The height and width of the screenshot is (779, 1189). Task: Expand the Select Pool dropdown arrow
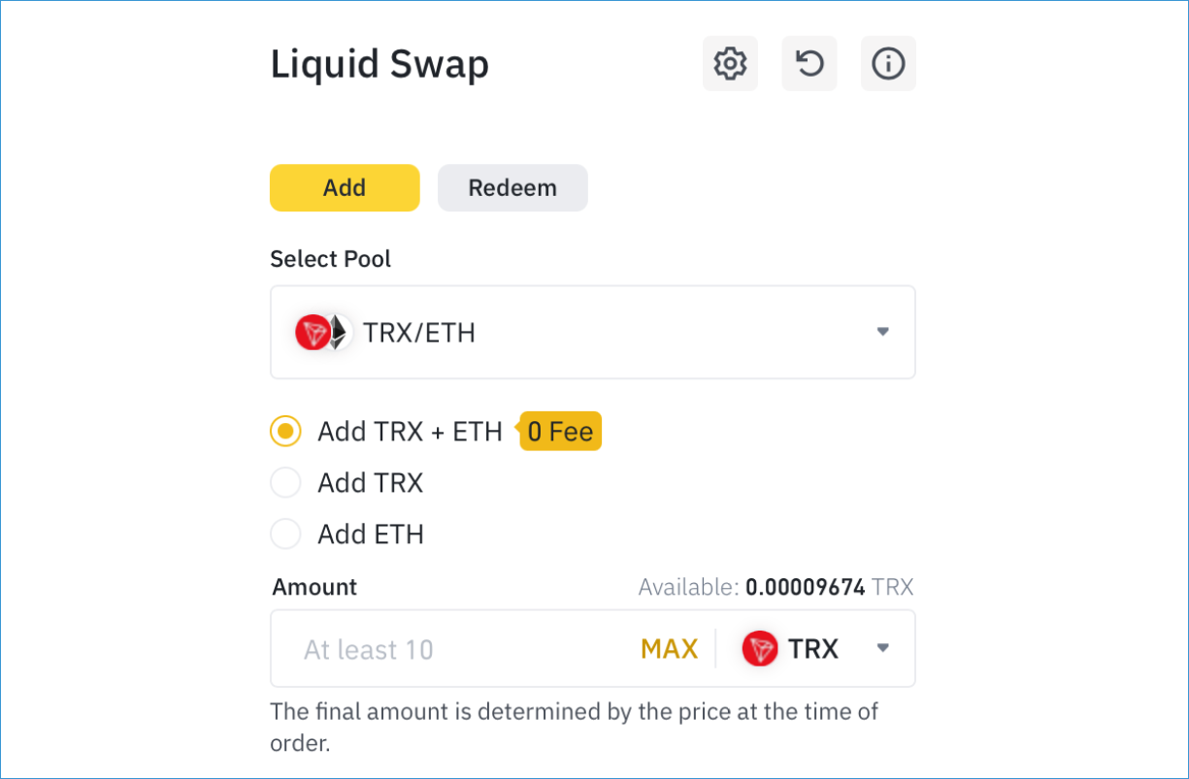pyautogui.click(x=883, y=332)
